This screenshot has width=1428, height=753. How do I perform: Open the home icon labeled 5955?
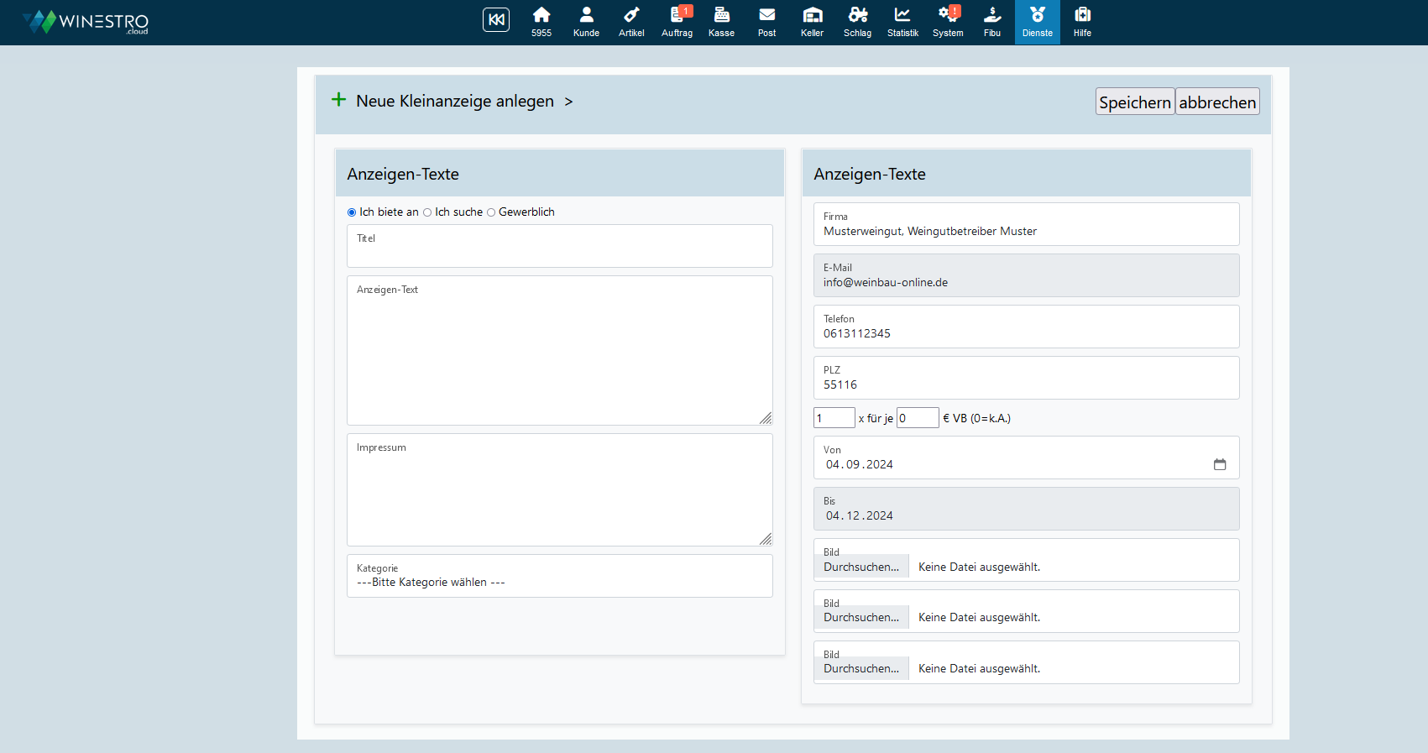[541, 22]
